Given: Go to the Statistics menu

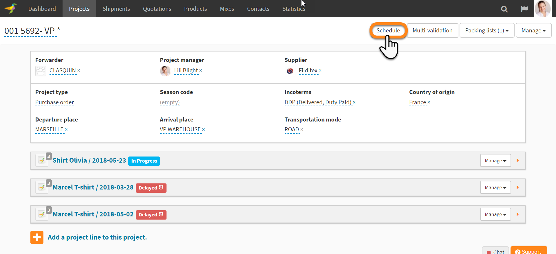Looking at the screenshot, I should (x=294, y=9).
